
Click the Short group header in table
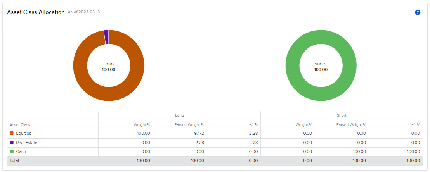click(342, 115)
